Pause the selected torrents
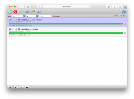 click(27, 12)
